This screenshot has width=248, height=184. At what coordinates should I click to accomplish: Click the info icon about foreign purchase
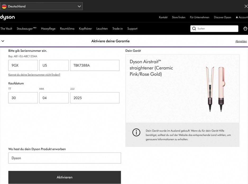(136, 132)
